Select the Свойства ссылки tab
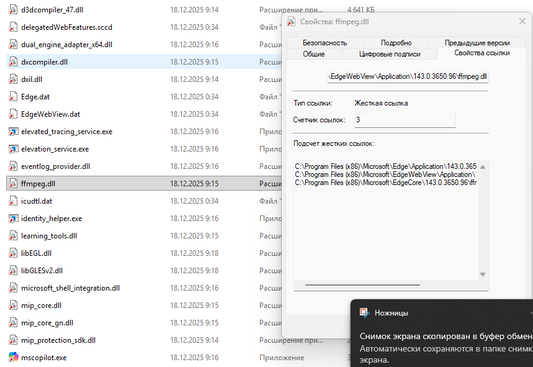The image size is (533, 367). (481, 53)
